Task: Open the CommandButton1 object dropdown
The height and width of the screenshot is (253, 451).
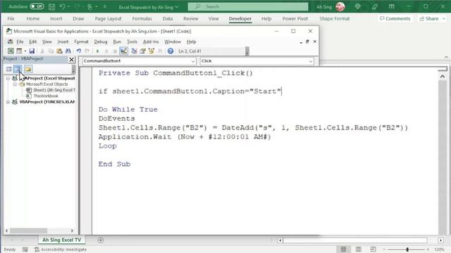Action: tap(193, 61)
